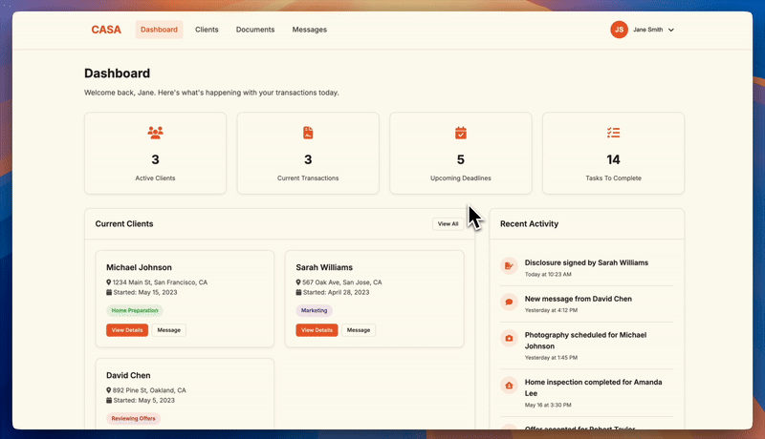Click David Chen's location pin icon

(x=108, y=390)
